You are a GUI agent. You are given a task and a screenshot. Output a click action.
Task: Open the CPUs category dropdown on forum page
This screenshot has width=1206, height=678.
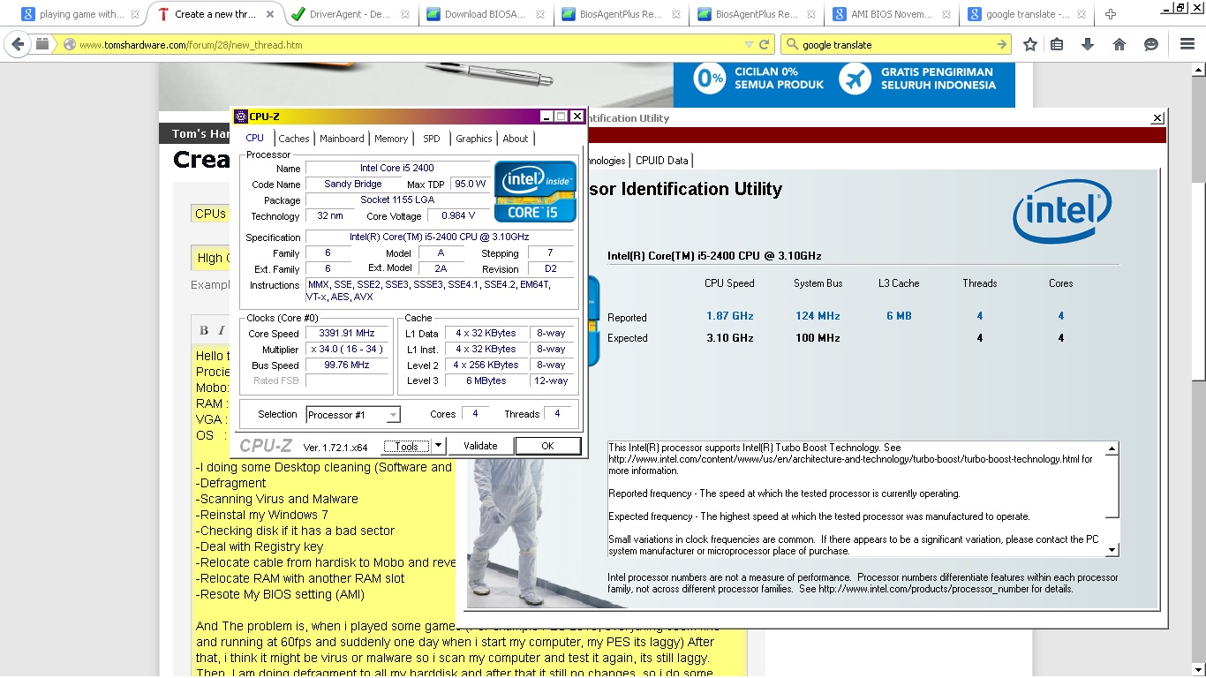click(211, 214)
